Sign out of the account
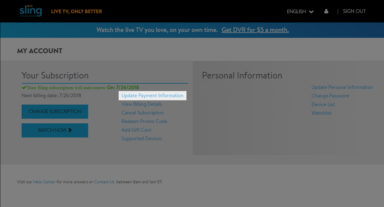This screenshot has height=207, width=384. click(354, 11)
